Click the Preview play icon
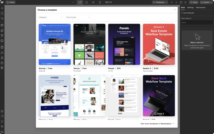The height and width of the screenshot is (134, 214). (186, 2)
